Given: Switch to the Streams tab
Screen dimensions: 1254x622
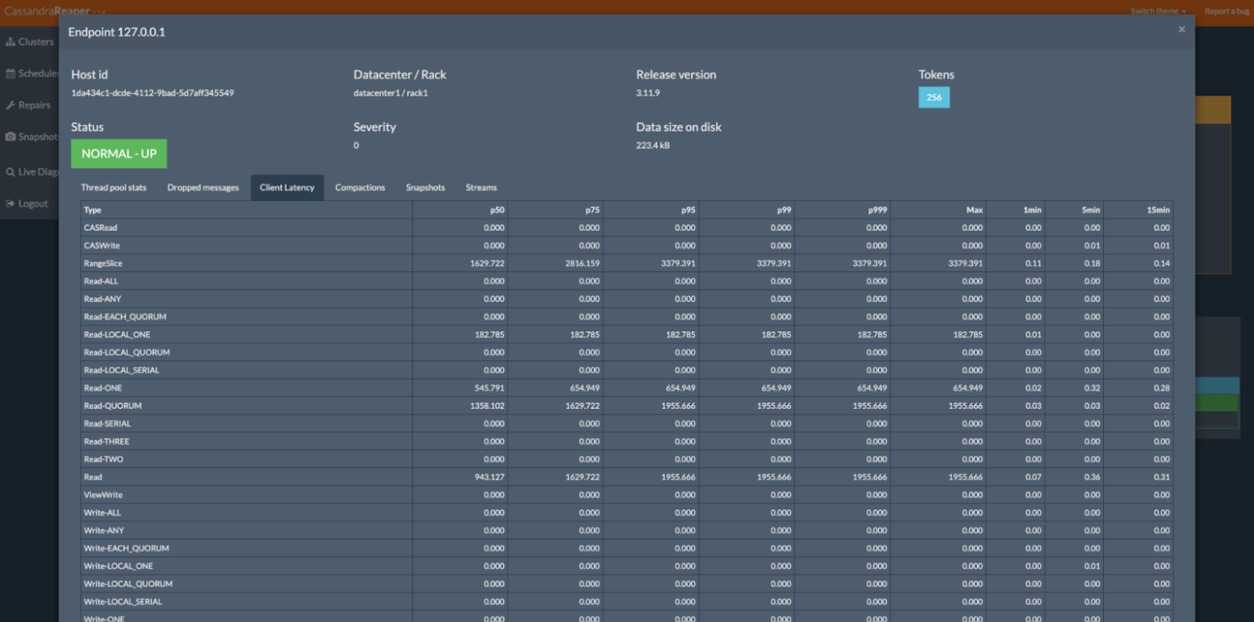Looking at the screenshot, I should point(481,187).
